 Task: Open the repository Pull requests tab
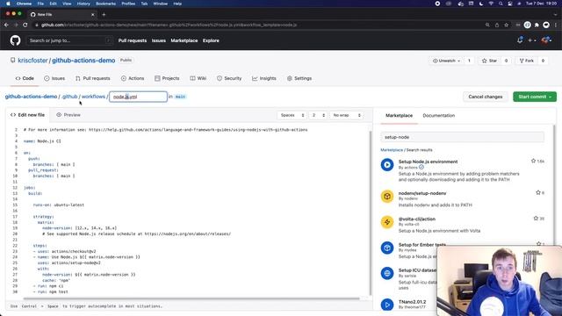[93, 78]
